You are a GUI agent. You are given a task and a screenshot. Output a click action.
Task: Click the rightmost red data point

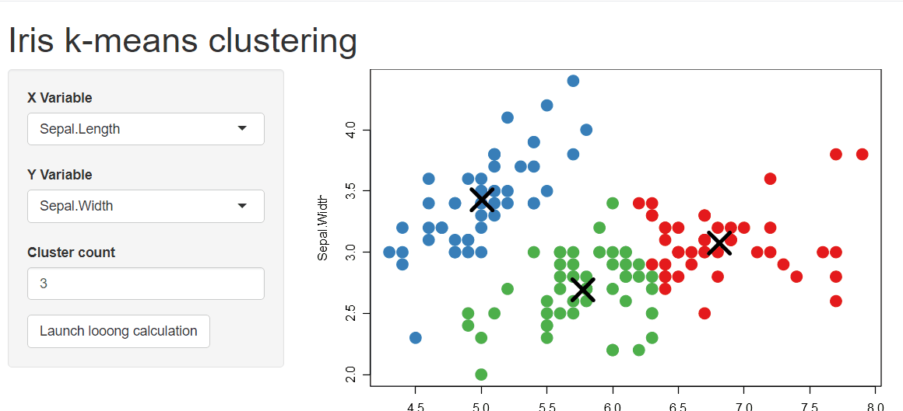[x=862, y=154]
